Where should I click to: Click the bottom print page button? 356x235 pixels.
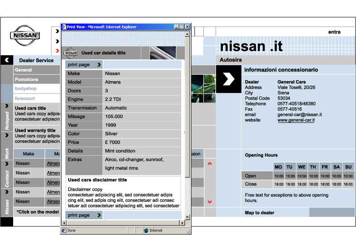click(84, 215)
